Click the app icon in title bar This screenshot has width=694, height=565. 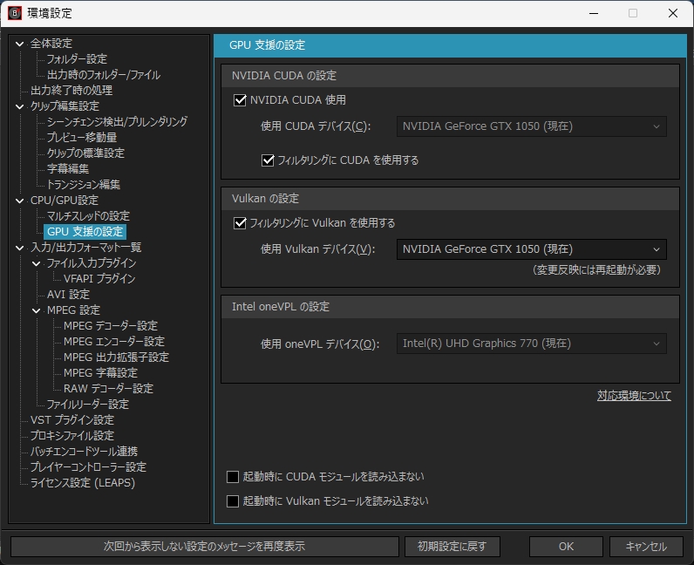15,13
